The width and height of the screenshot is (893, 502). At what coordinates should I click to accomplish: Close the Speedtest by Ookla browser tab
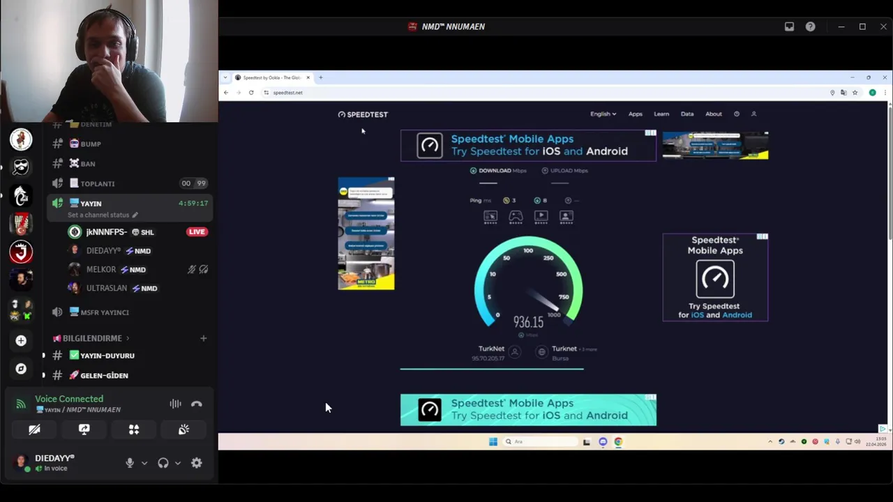point(308,77)
